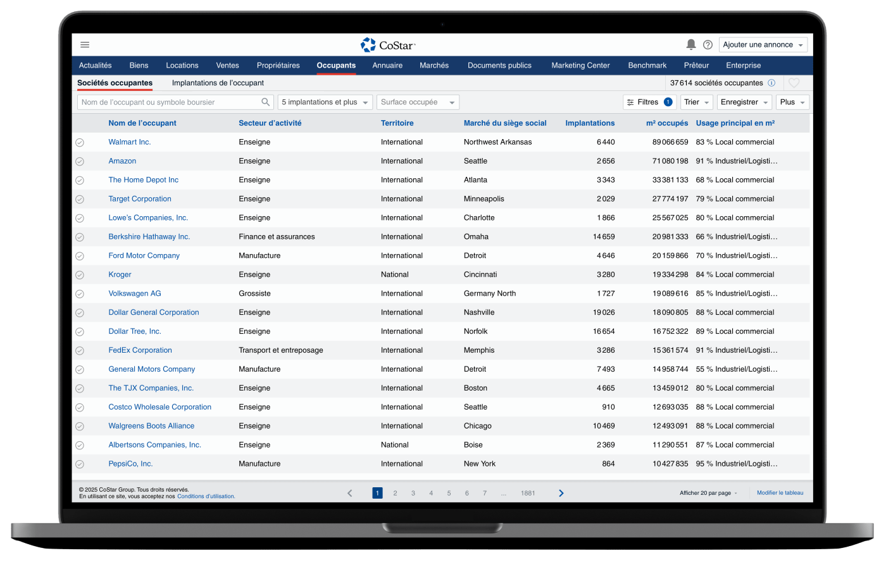Check the Ford Motor Company row
Viewport: 886px width, 565px height.
(x=80, y=256)
